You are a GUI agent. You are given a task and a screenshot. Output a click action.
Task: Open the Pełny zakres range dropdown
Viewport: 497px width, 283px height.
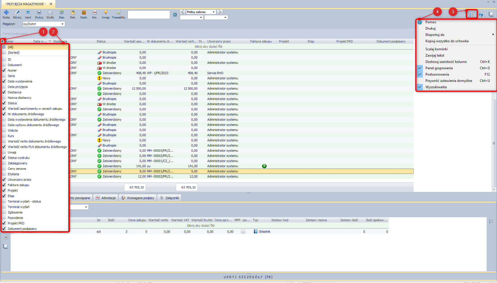coord(213,12)
